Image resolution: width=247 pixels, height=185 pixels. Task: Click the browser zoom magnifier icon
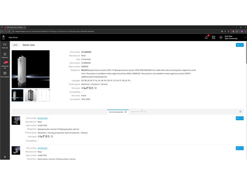[x=225, y=31]
